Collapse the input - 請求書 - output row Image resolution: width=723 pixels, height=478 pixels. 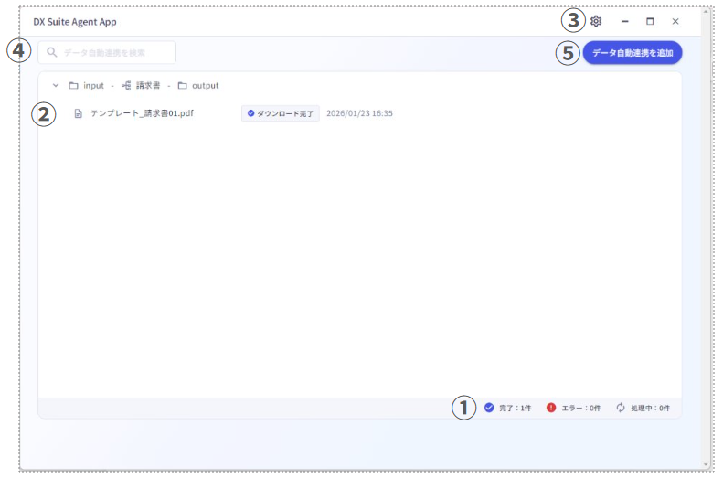pos(56,85)
